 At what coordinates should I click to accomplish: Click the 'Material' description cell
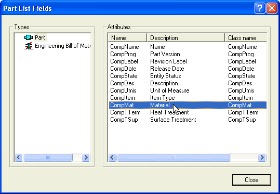click(x=160, y=105)
